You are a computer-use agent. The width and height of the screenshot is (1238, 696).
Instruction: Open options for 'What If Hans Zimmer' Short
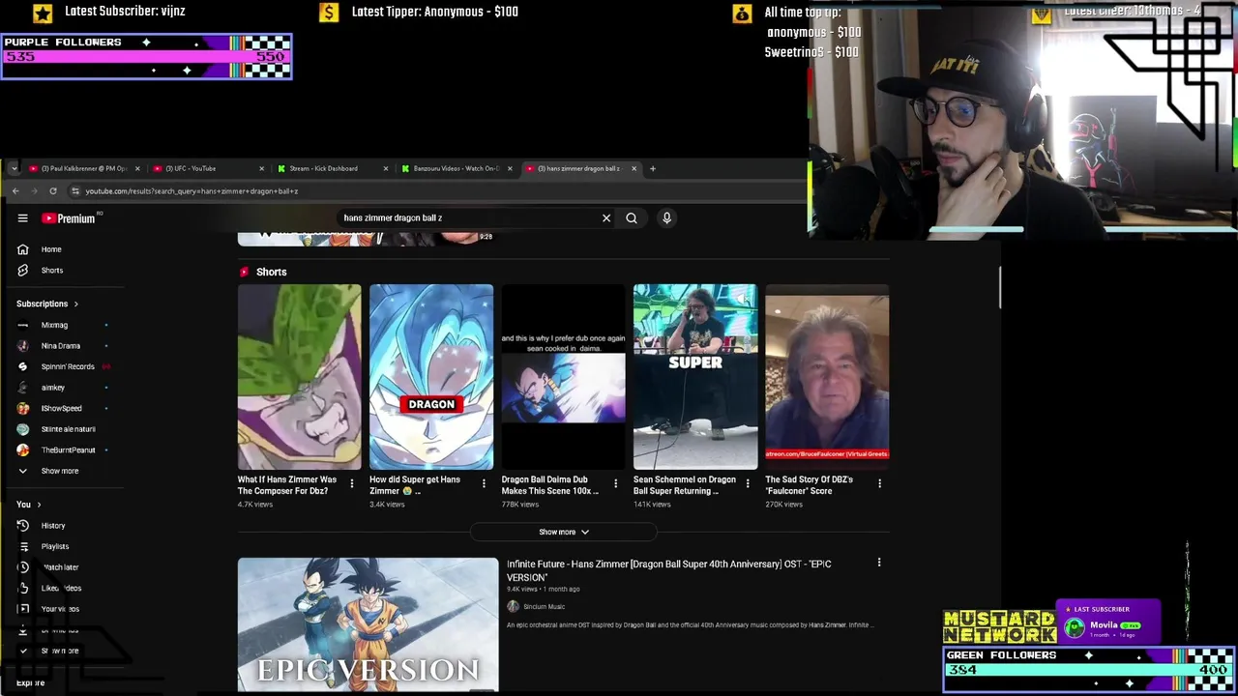click(352, 483)
